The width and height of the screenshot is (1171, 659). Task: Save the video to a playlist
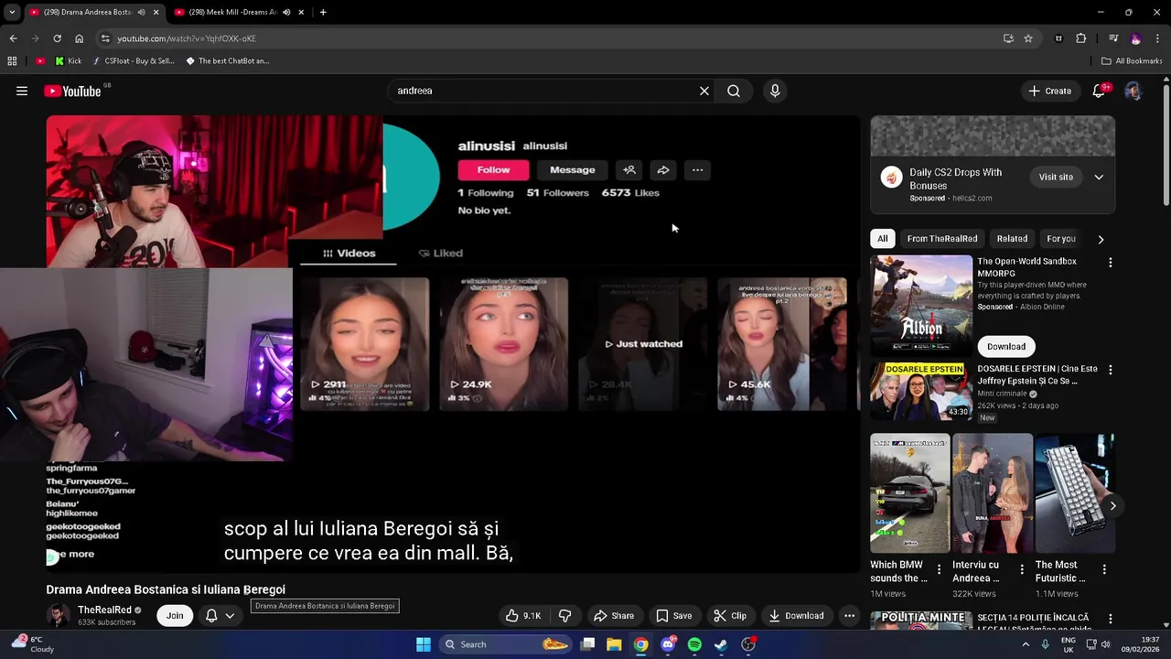[x=674, y=616]
